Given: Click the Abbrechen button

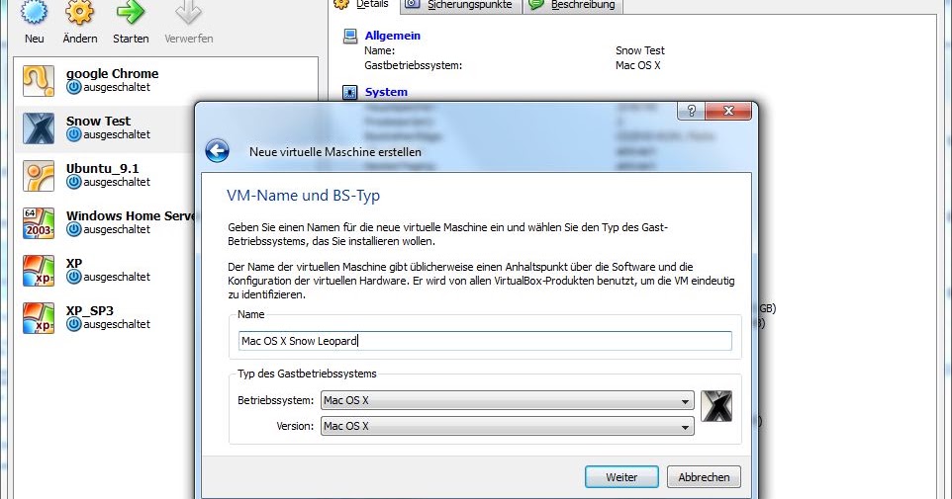Looking at the screenshot, I should 704,477.
